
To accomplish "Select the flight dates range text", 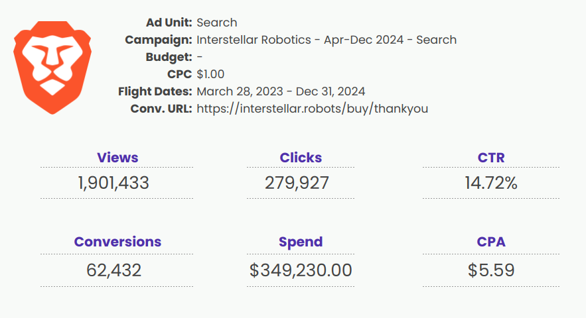I will 281,91.
